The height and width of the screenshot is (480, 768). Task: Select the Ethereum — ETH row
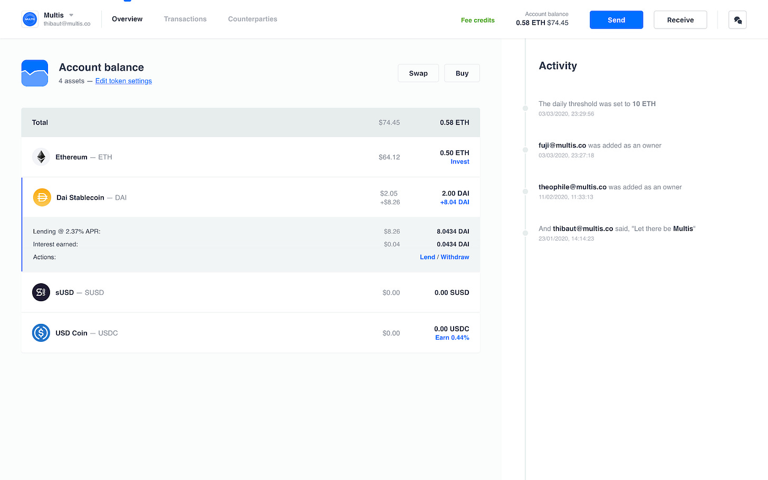(251, 157)
